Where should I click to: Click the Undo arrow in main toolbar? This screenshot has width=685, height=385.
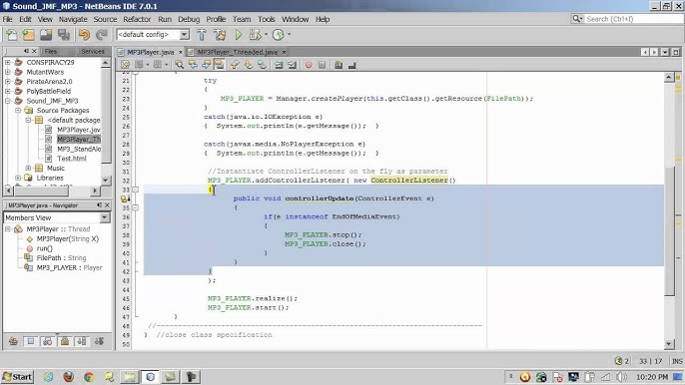click(x=84, y=35)
